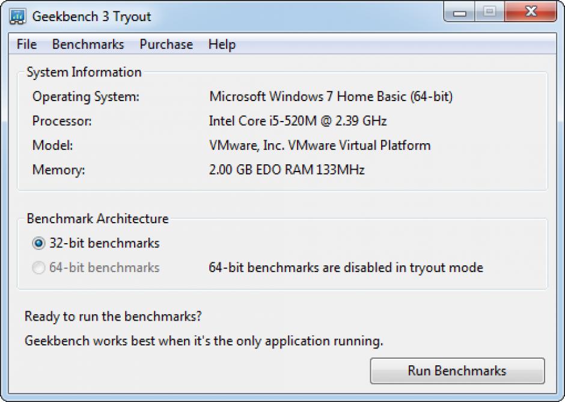Open the Purchase menu

click(166, 45)
